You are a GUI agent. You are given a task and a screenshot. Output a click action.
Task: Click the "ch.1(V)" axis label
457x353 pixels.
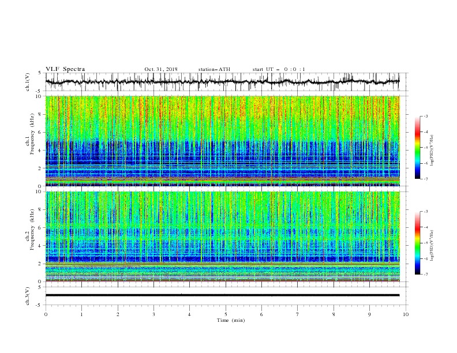tap(28, 82)
